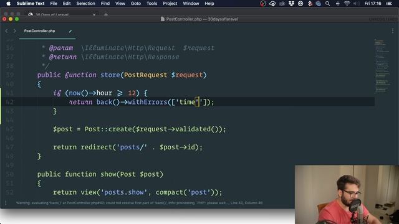Screen dimensions: 399x224
Task: Open the Selection menu
Action: point(86,4)
